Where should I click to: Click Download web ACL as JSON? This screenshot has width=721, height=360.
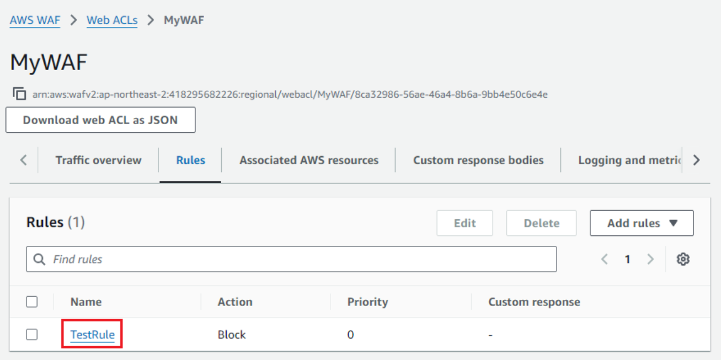coord(100,120)
